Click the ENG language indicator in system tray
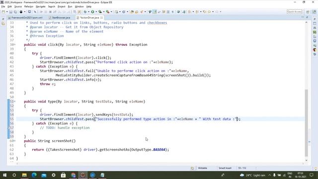 [290, 175]
